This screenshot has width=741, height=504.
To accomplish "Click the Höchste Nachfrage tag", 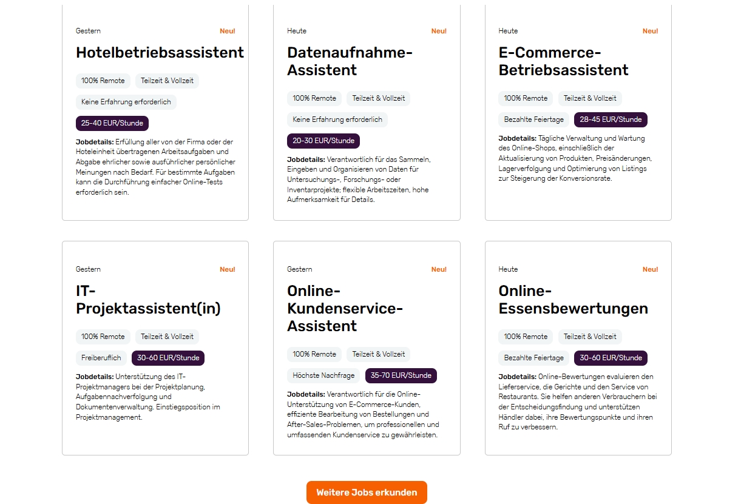I will click(323, 375).
